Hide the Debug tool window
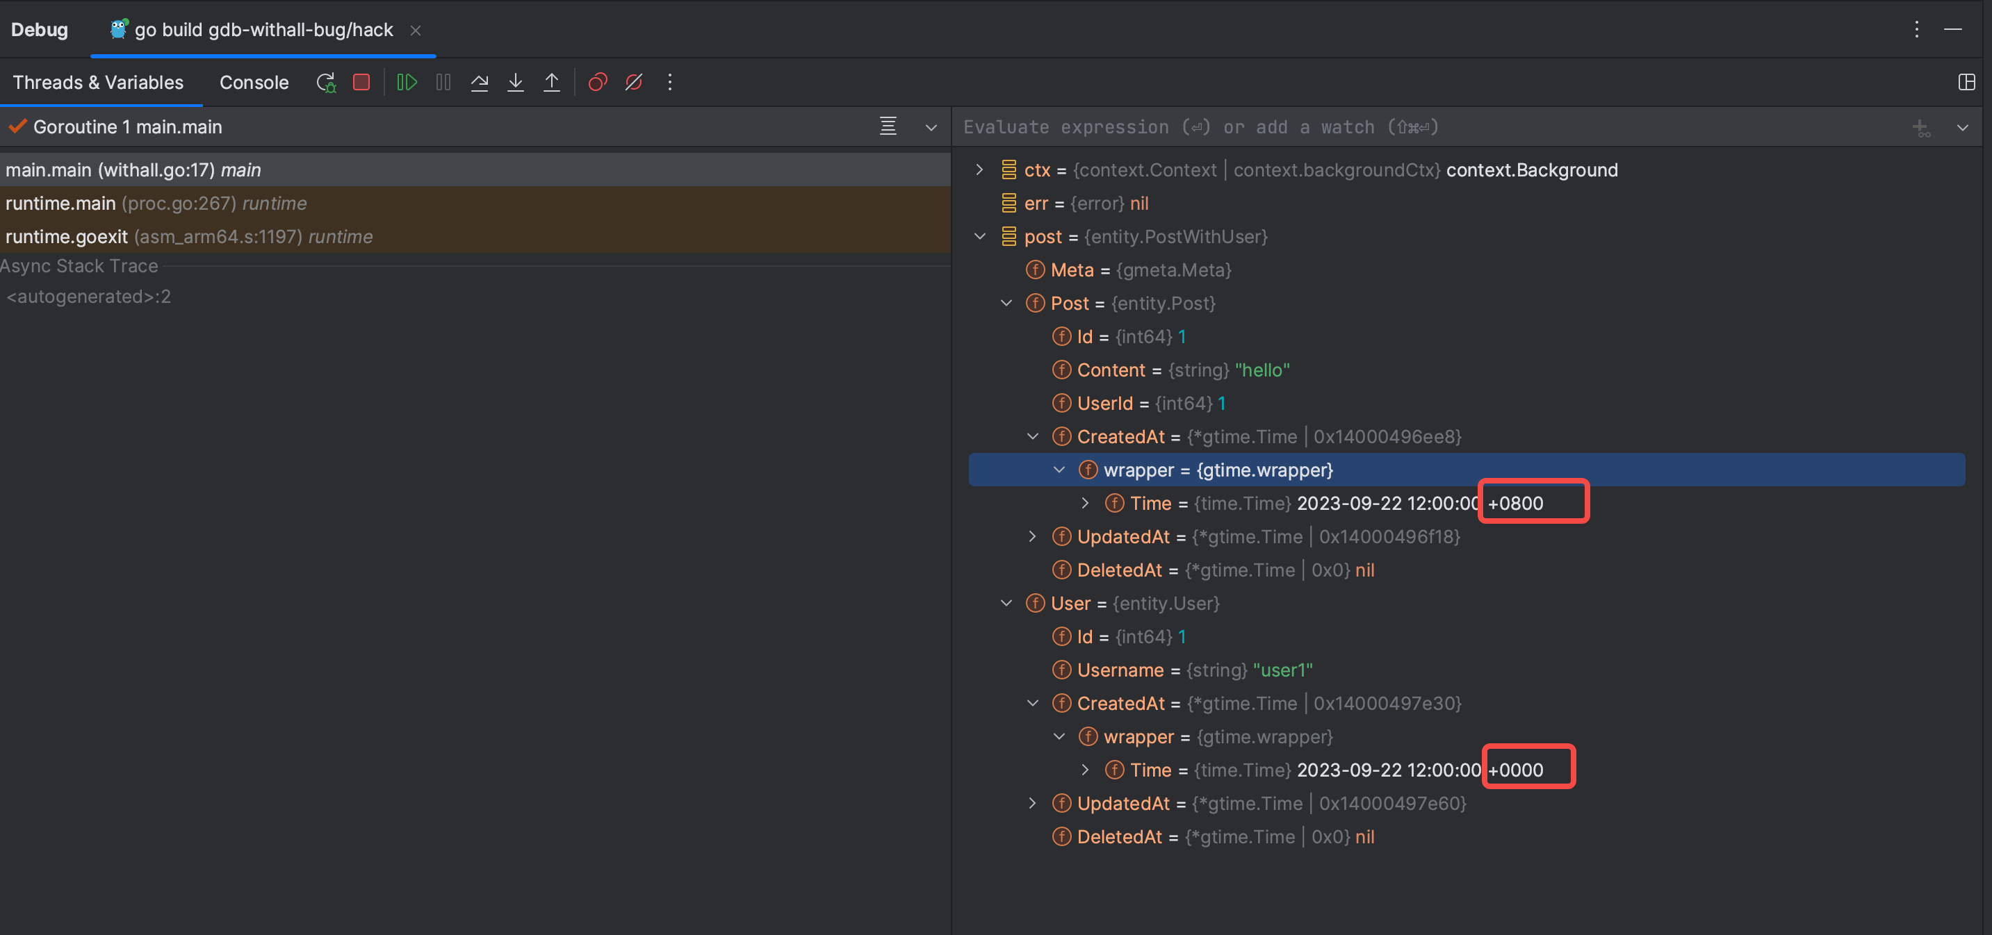The height and width of the screenshot is (935, 1992). (x=1952, y=29)
